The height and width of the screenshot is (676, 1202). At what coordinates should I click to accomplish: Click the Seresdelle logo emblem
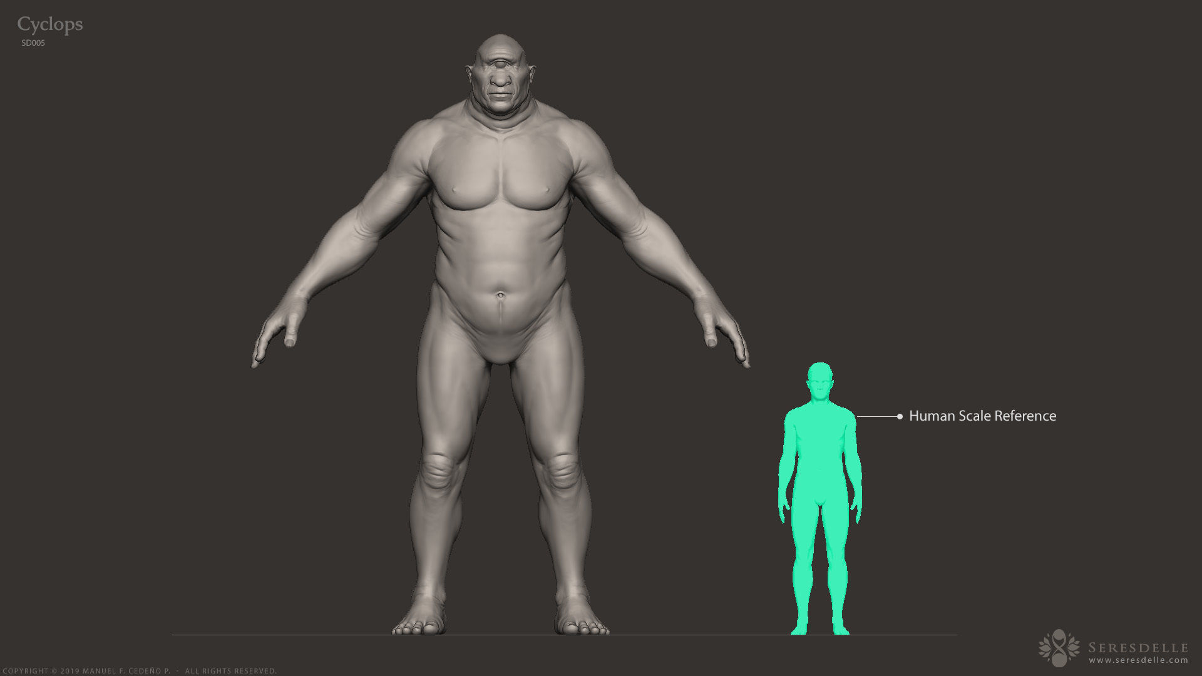click(x=1059, y=648)
